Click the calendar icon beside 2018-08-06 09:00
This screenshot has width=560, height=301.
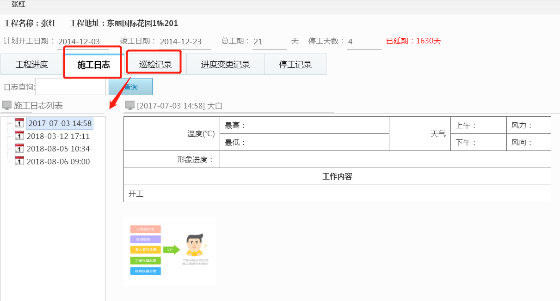pos(18,162)
